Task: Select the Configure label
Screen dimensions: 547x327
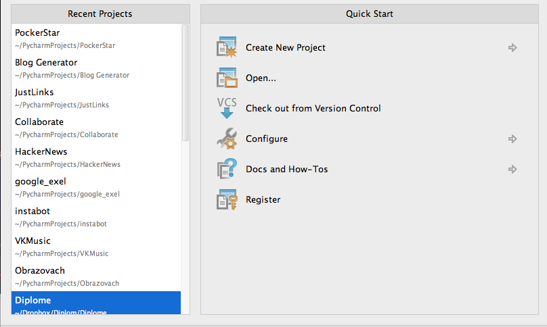Action: click(267, 139)
